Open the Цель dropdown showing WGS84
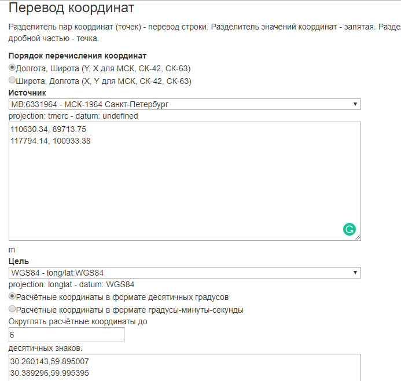 point(185,273)
